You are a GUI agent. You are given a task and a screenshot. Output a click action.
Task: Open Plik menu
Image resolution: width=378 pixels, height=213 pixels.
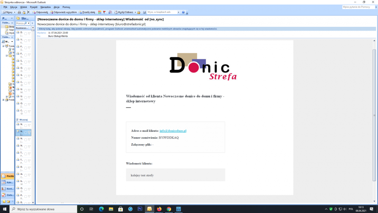pyautogui.click(x=5, y=7)
